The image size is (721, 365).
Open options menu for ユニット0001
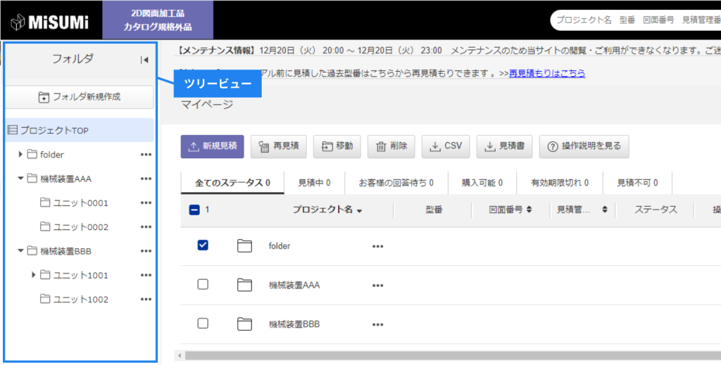tap(146, 203)
